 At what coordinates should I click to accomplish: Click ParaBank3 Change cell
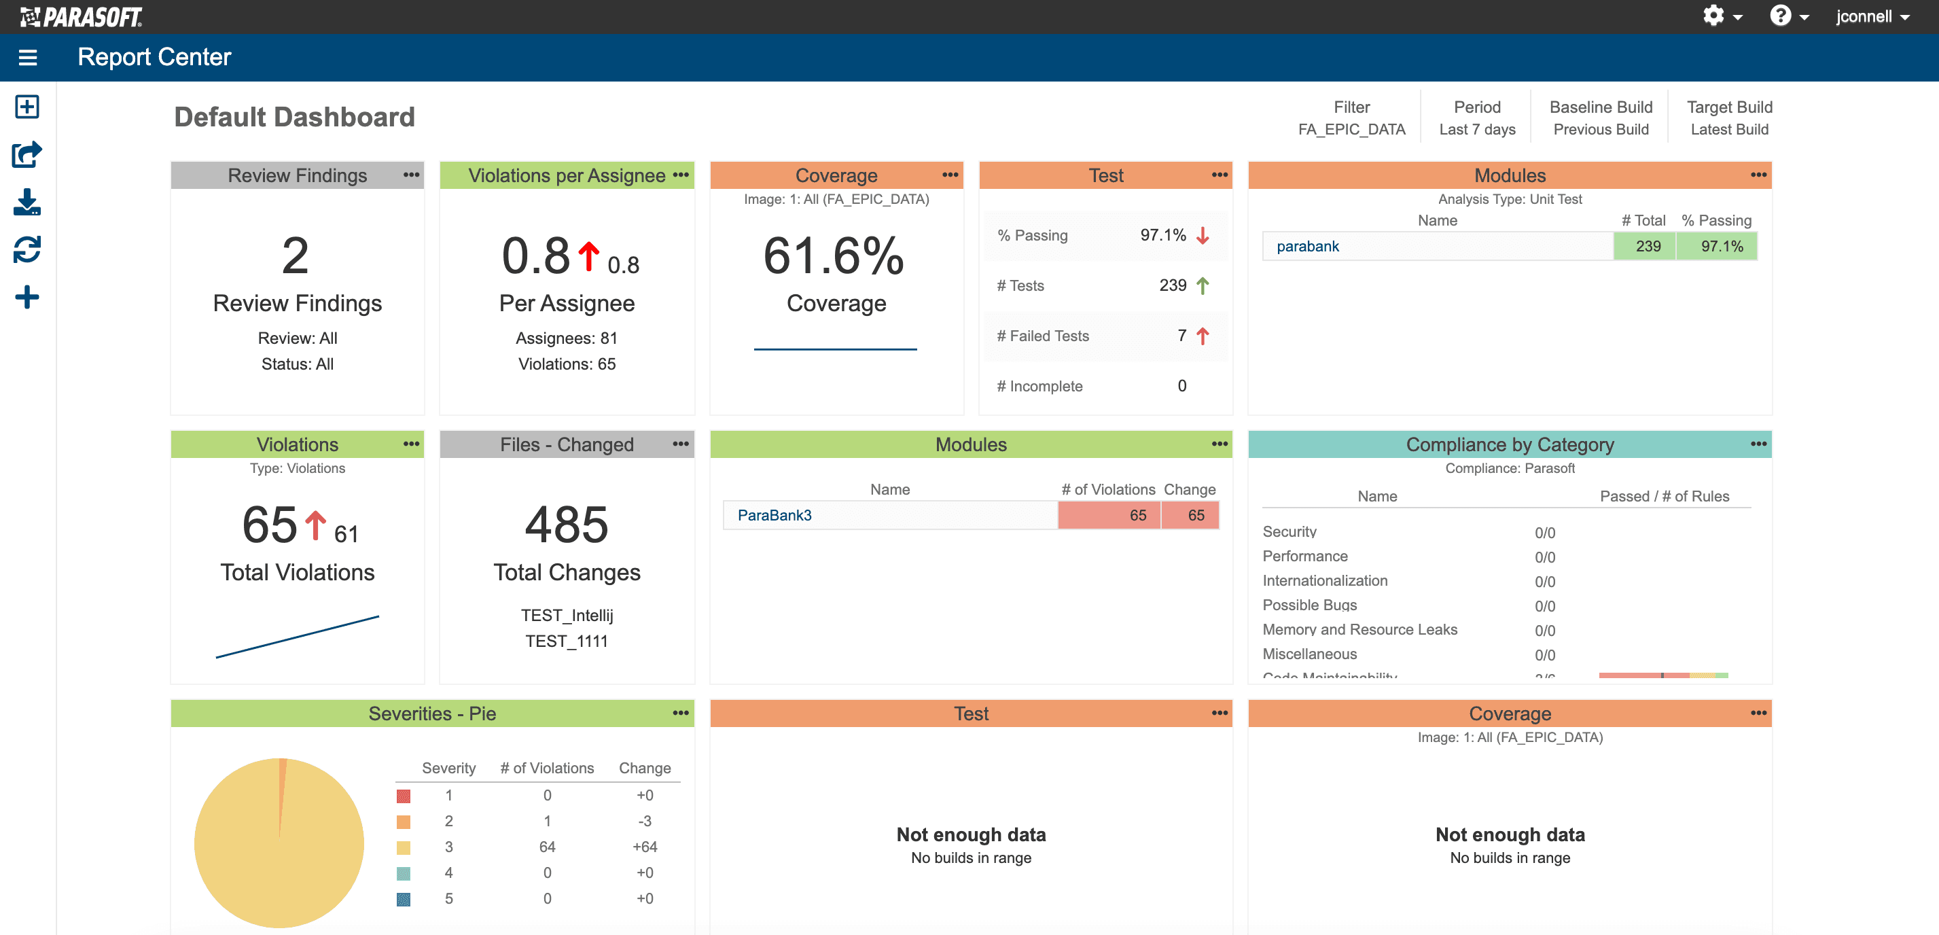[x=1190, y=515]
